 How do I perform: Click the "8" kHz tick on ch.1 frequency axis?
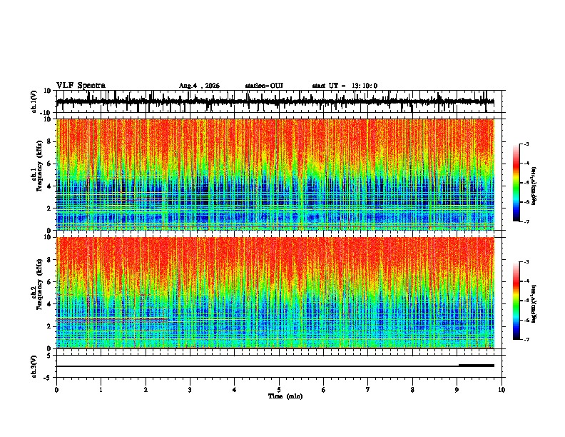click(x=49, y=141)
